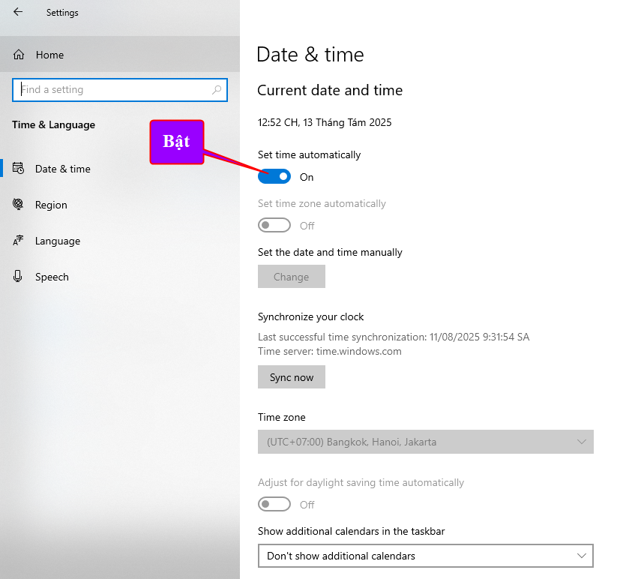Click the Date & time calendar-clock icon
Screen dimensions: 632x579
[x=19, y=169]
